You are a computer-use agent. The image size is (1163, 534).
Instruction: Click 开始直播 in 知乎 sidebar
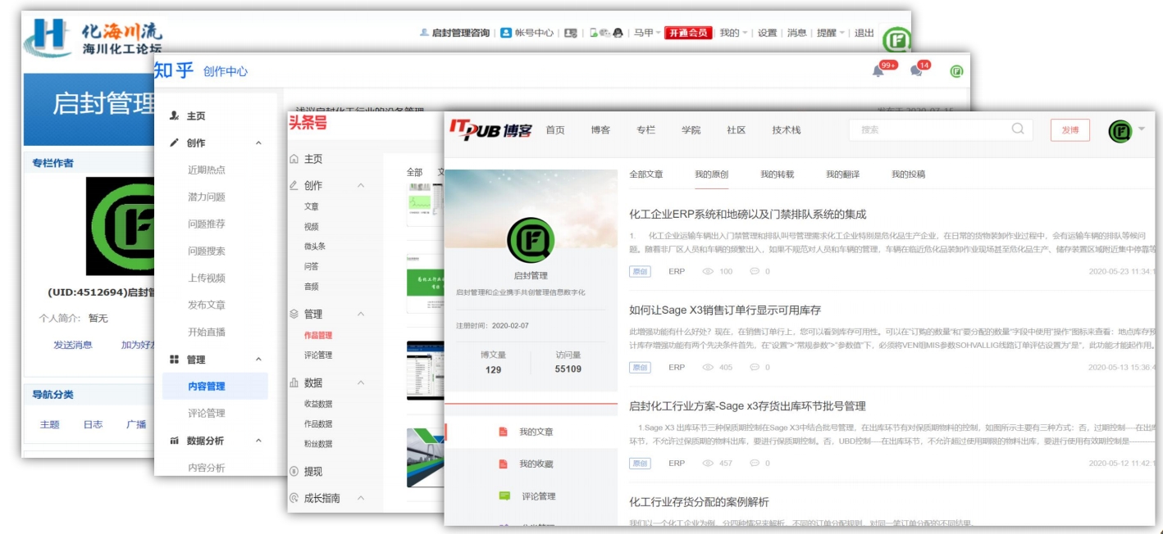[207, 332]
